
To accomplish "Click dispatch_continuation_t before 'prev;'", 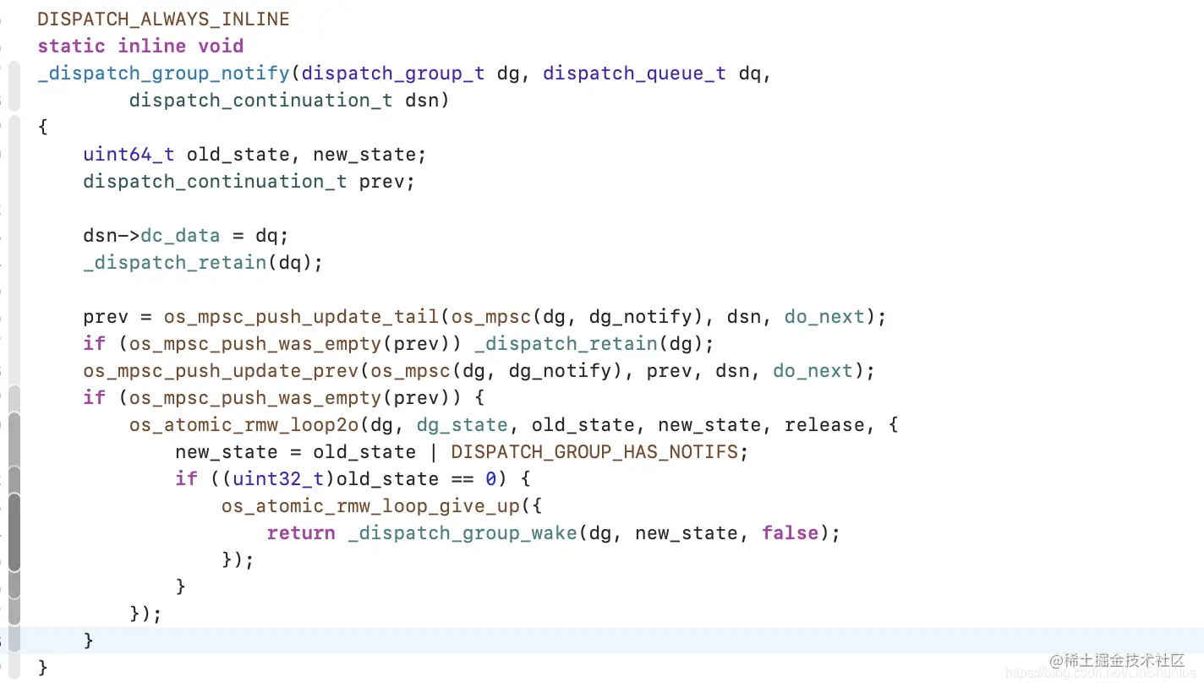I will coord(215,181).
